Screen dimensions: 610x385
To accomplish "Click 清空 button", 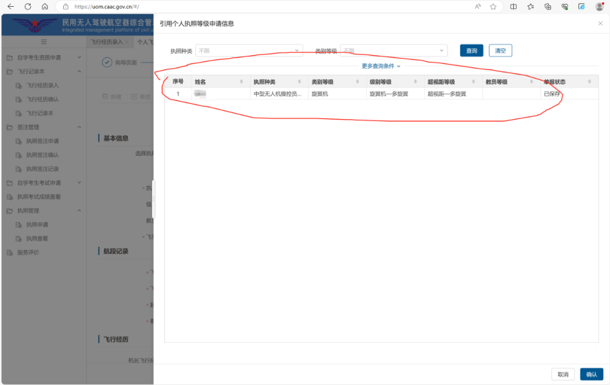I will tap(500, 51).
